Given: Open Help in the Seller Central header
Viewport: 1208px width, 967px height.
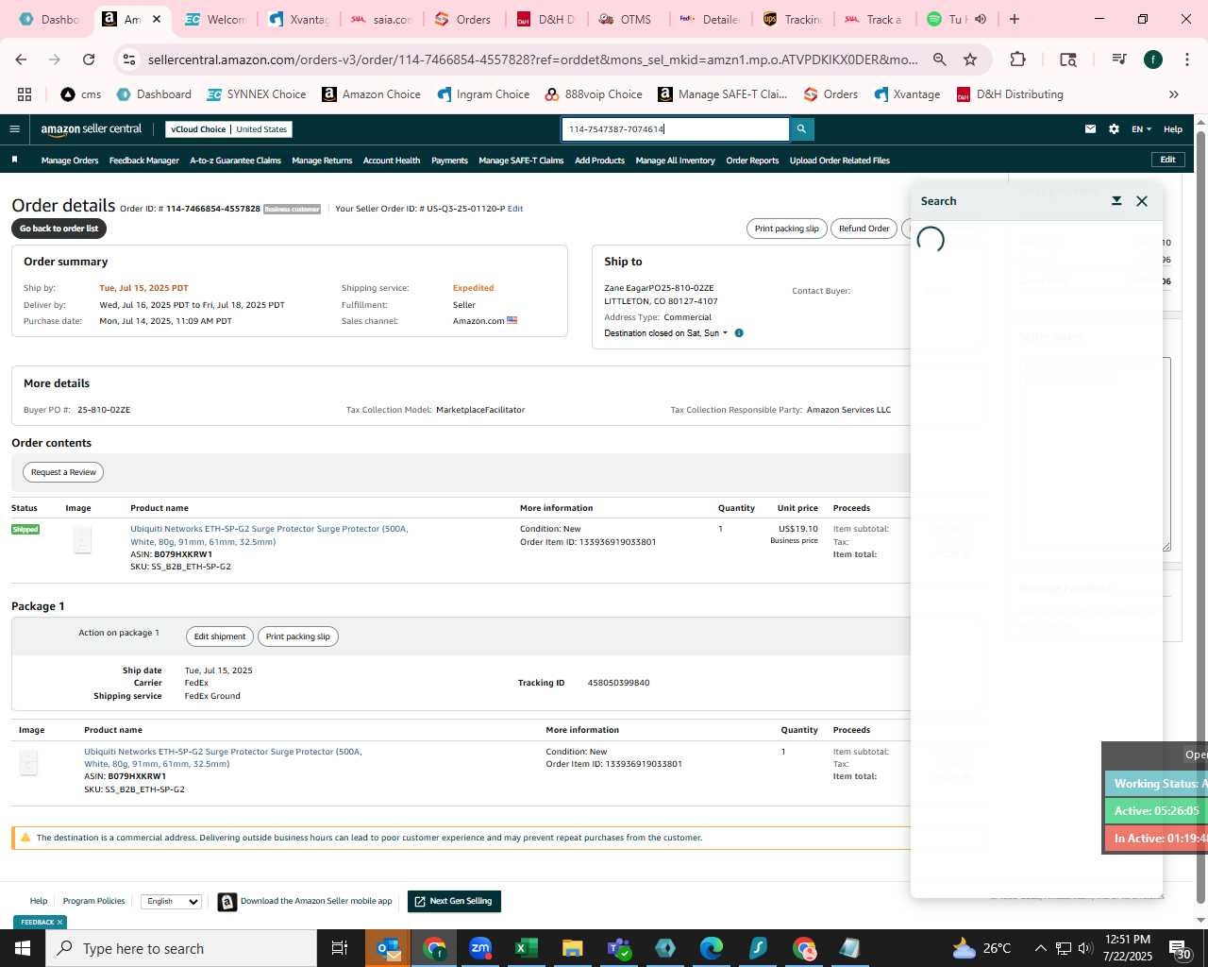Looking at the screenshot, I should [1173, 129].
